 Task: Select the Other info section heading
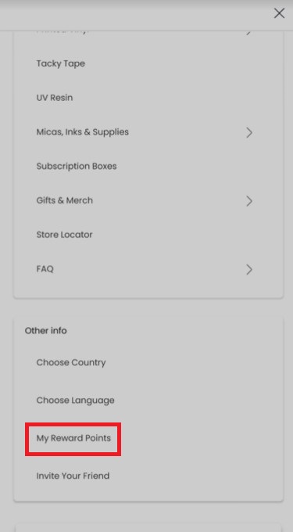(x=46, y=330)
